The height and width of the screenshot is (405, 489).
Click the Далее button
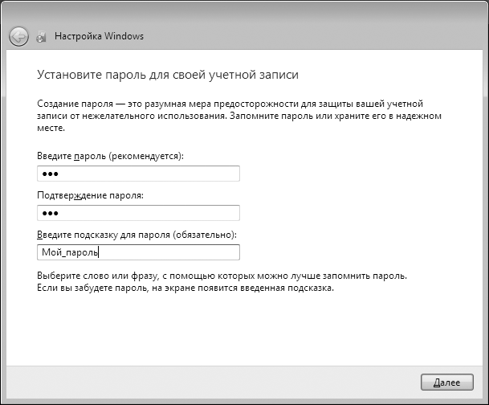tap(447, 382)
